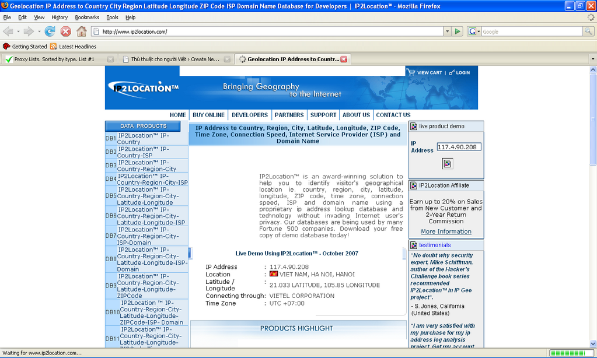Viewport: 597px width, 358px height.
Task: Go to the SUPPORT page
Action: point(323,115)
